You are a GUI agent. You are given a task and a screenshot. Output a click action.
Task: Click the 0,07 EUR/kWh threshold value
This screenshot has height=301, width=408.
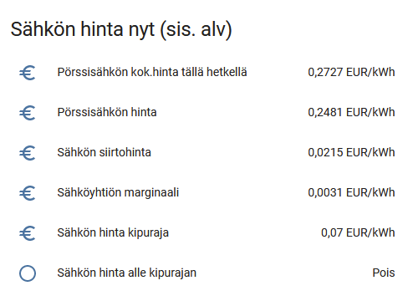358,232
